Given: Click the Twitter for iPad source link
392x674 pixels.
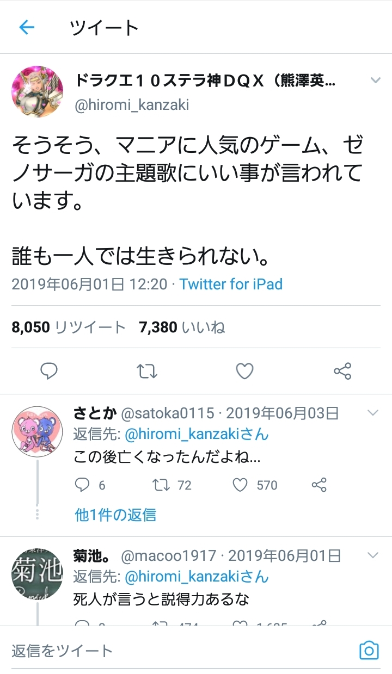Looking at the screenshot, I should (231, 284).
